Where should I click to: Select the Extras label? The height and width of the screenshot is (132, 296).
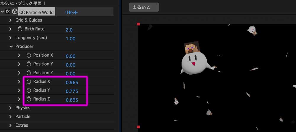[22, 125]
